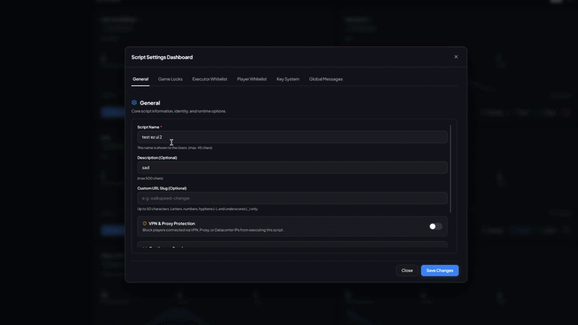Image resolution: width=578 pixels, height=325 pixels.
Task: Close the Script Settings Dashboard with X icon
Action: (x=456, y=57)
